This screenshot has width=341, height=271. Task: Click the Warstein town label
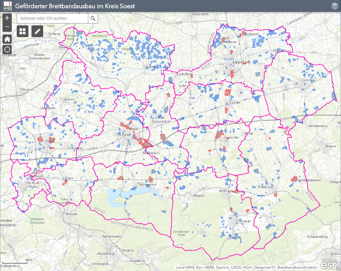(242, 221)
